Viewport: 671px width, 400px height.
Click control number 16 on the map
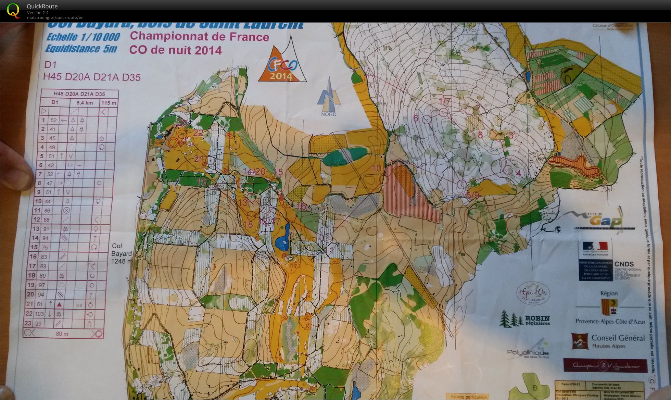coord(302,206)
